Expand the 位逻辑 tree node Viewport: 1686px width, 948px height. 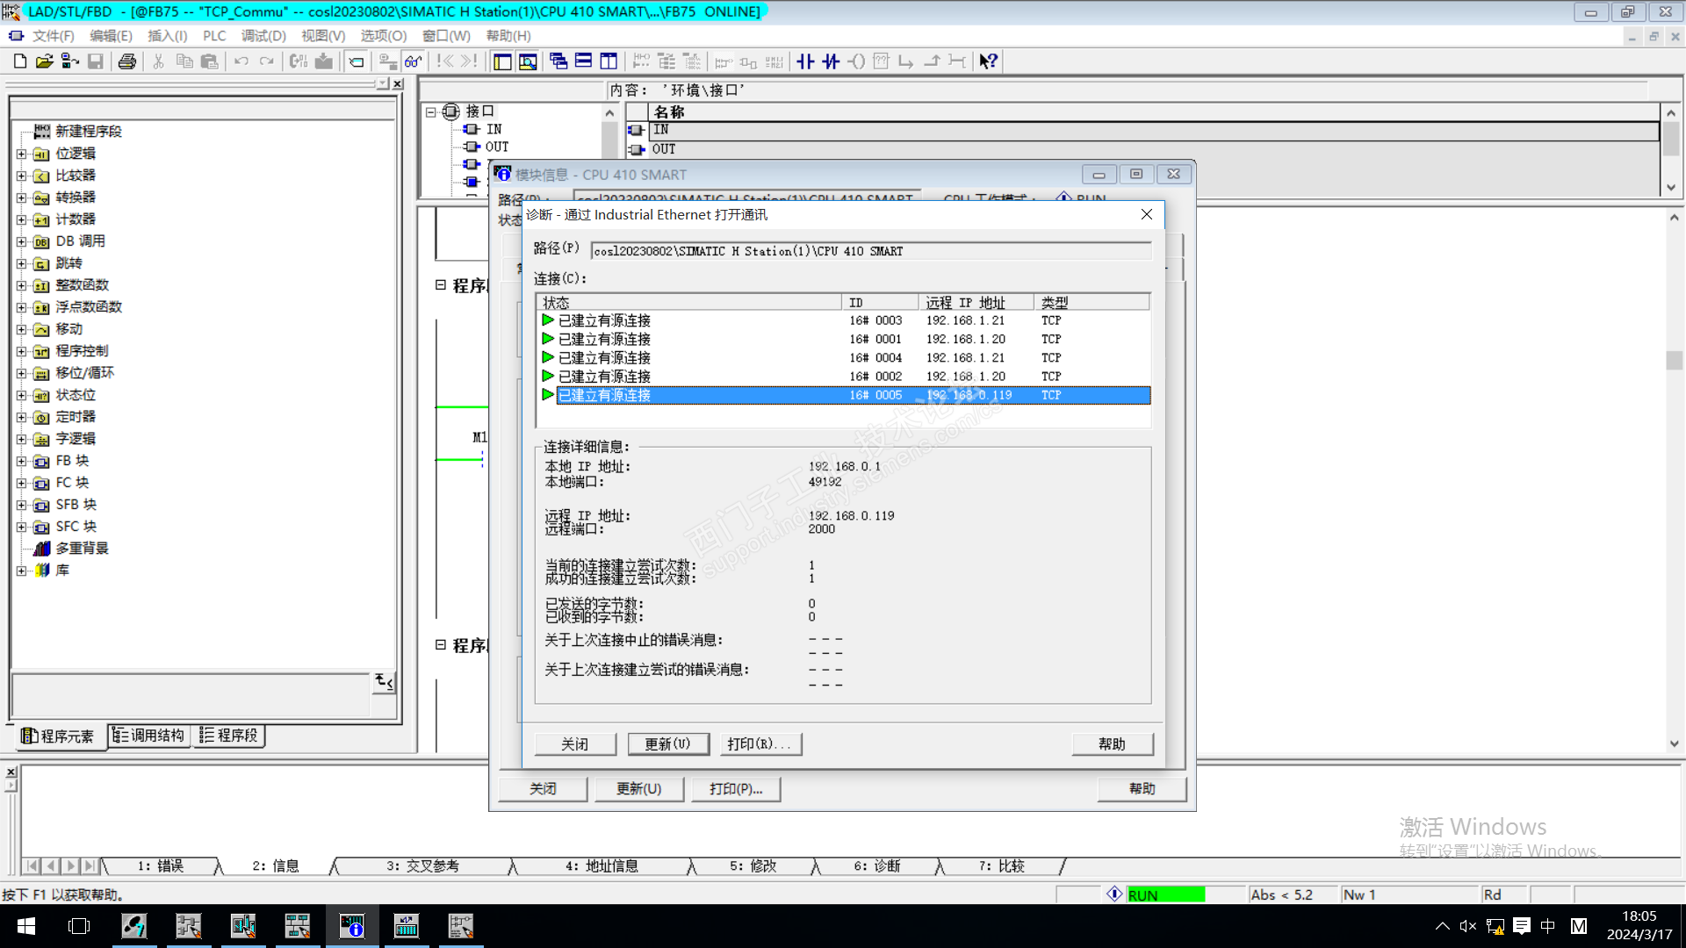tap(21, 154)
